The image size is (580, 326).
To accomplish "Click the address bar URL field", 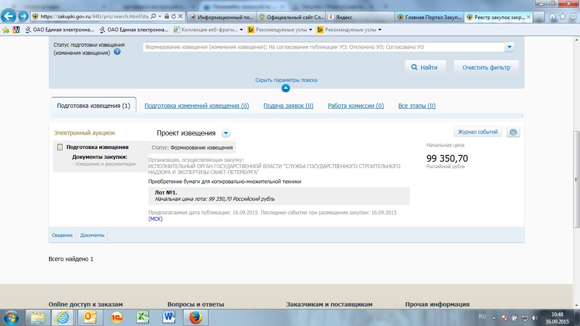I will click(x=94, y=17).
